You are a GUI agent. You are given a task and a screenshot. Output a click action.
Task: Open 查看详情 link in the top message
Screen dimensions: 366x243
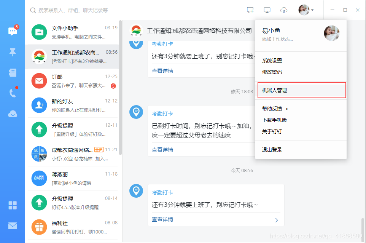coord(162,71)
